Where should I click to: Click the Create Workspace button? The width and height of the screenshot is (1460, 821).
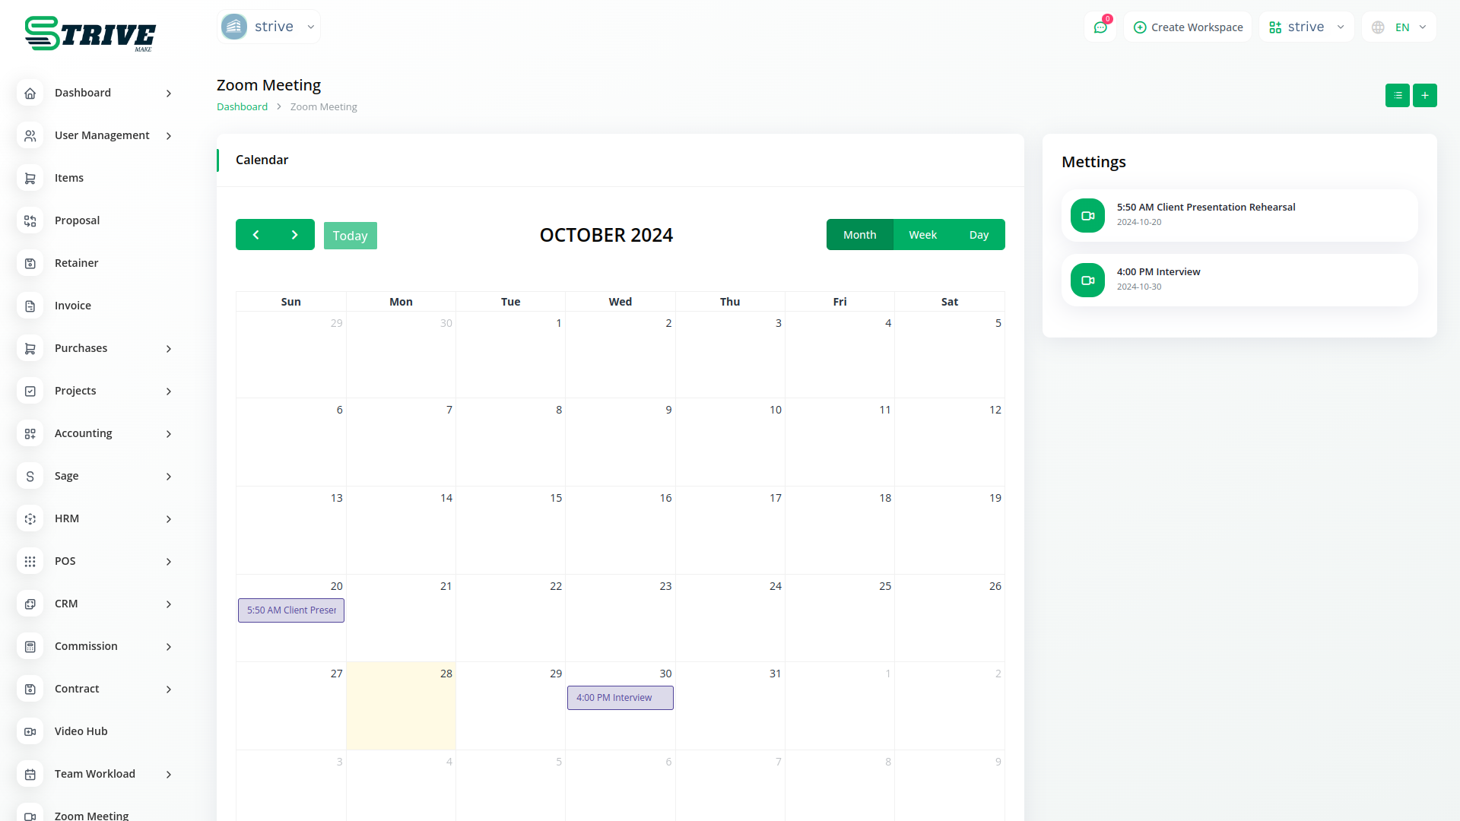point(1188,27)
